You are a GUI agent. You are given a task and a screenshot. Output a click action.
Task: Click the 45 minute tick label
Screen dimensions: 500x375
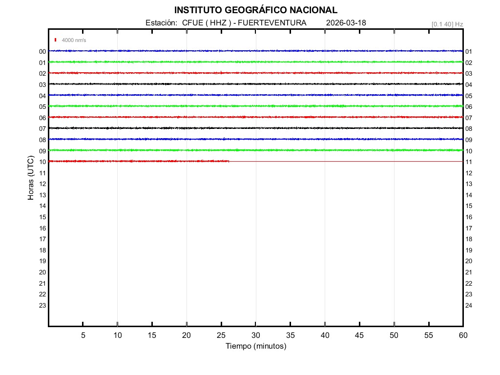[359, 335]
